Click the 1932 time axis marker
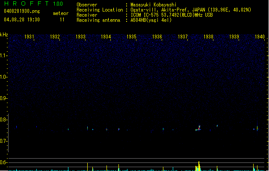 pos(55,37)
